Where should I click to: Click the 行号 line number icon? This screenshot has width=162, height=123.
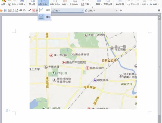pos(82,4)
